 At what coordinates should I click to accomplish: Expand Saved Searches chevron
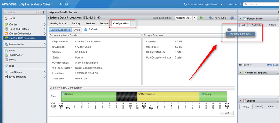point(45,77)
